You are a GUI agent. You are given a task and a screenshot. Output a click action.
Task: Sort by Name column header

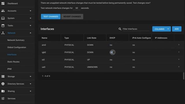[x=44, y=38]
